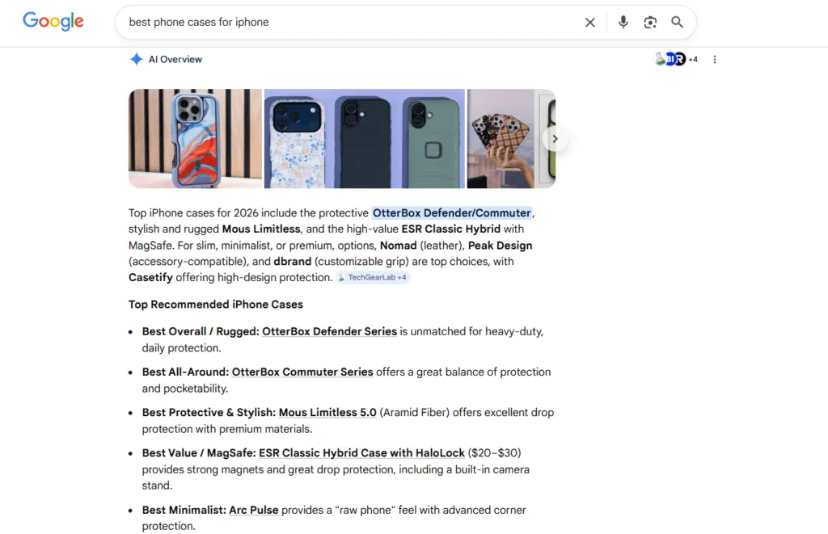Open the Arc Pulse link
Image resolution: width=828 pixels, height=534 pixels.
pos(253,510)
